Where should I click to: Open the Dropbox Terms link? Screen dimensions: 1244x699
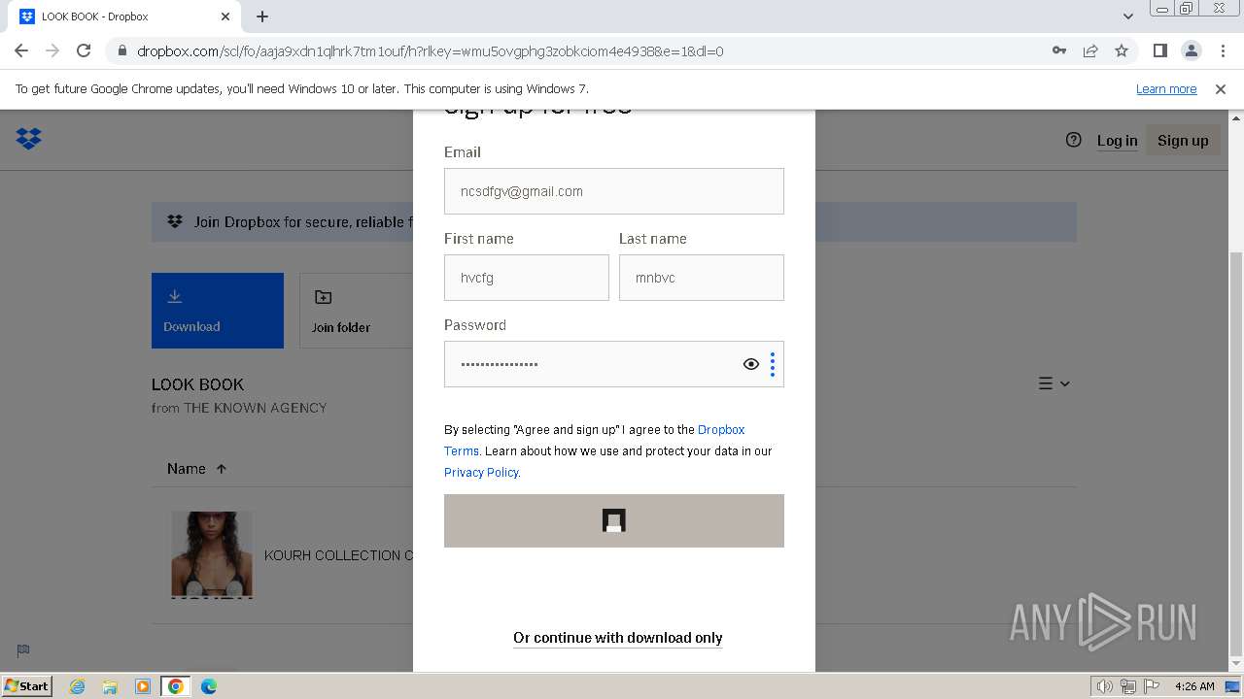point(721,429)
